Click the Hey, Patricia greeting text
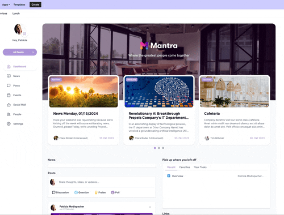This screenshot has width=284, height=215. tap(20, 40)
